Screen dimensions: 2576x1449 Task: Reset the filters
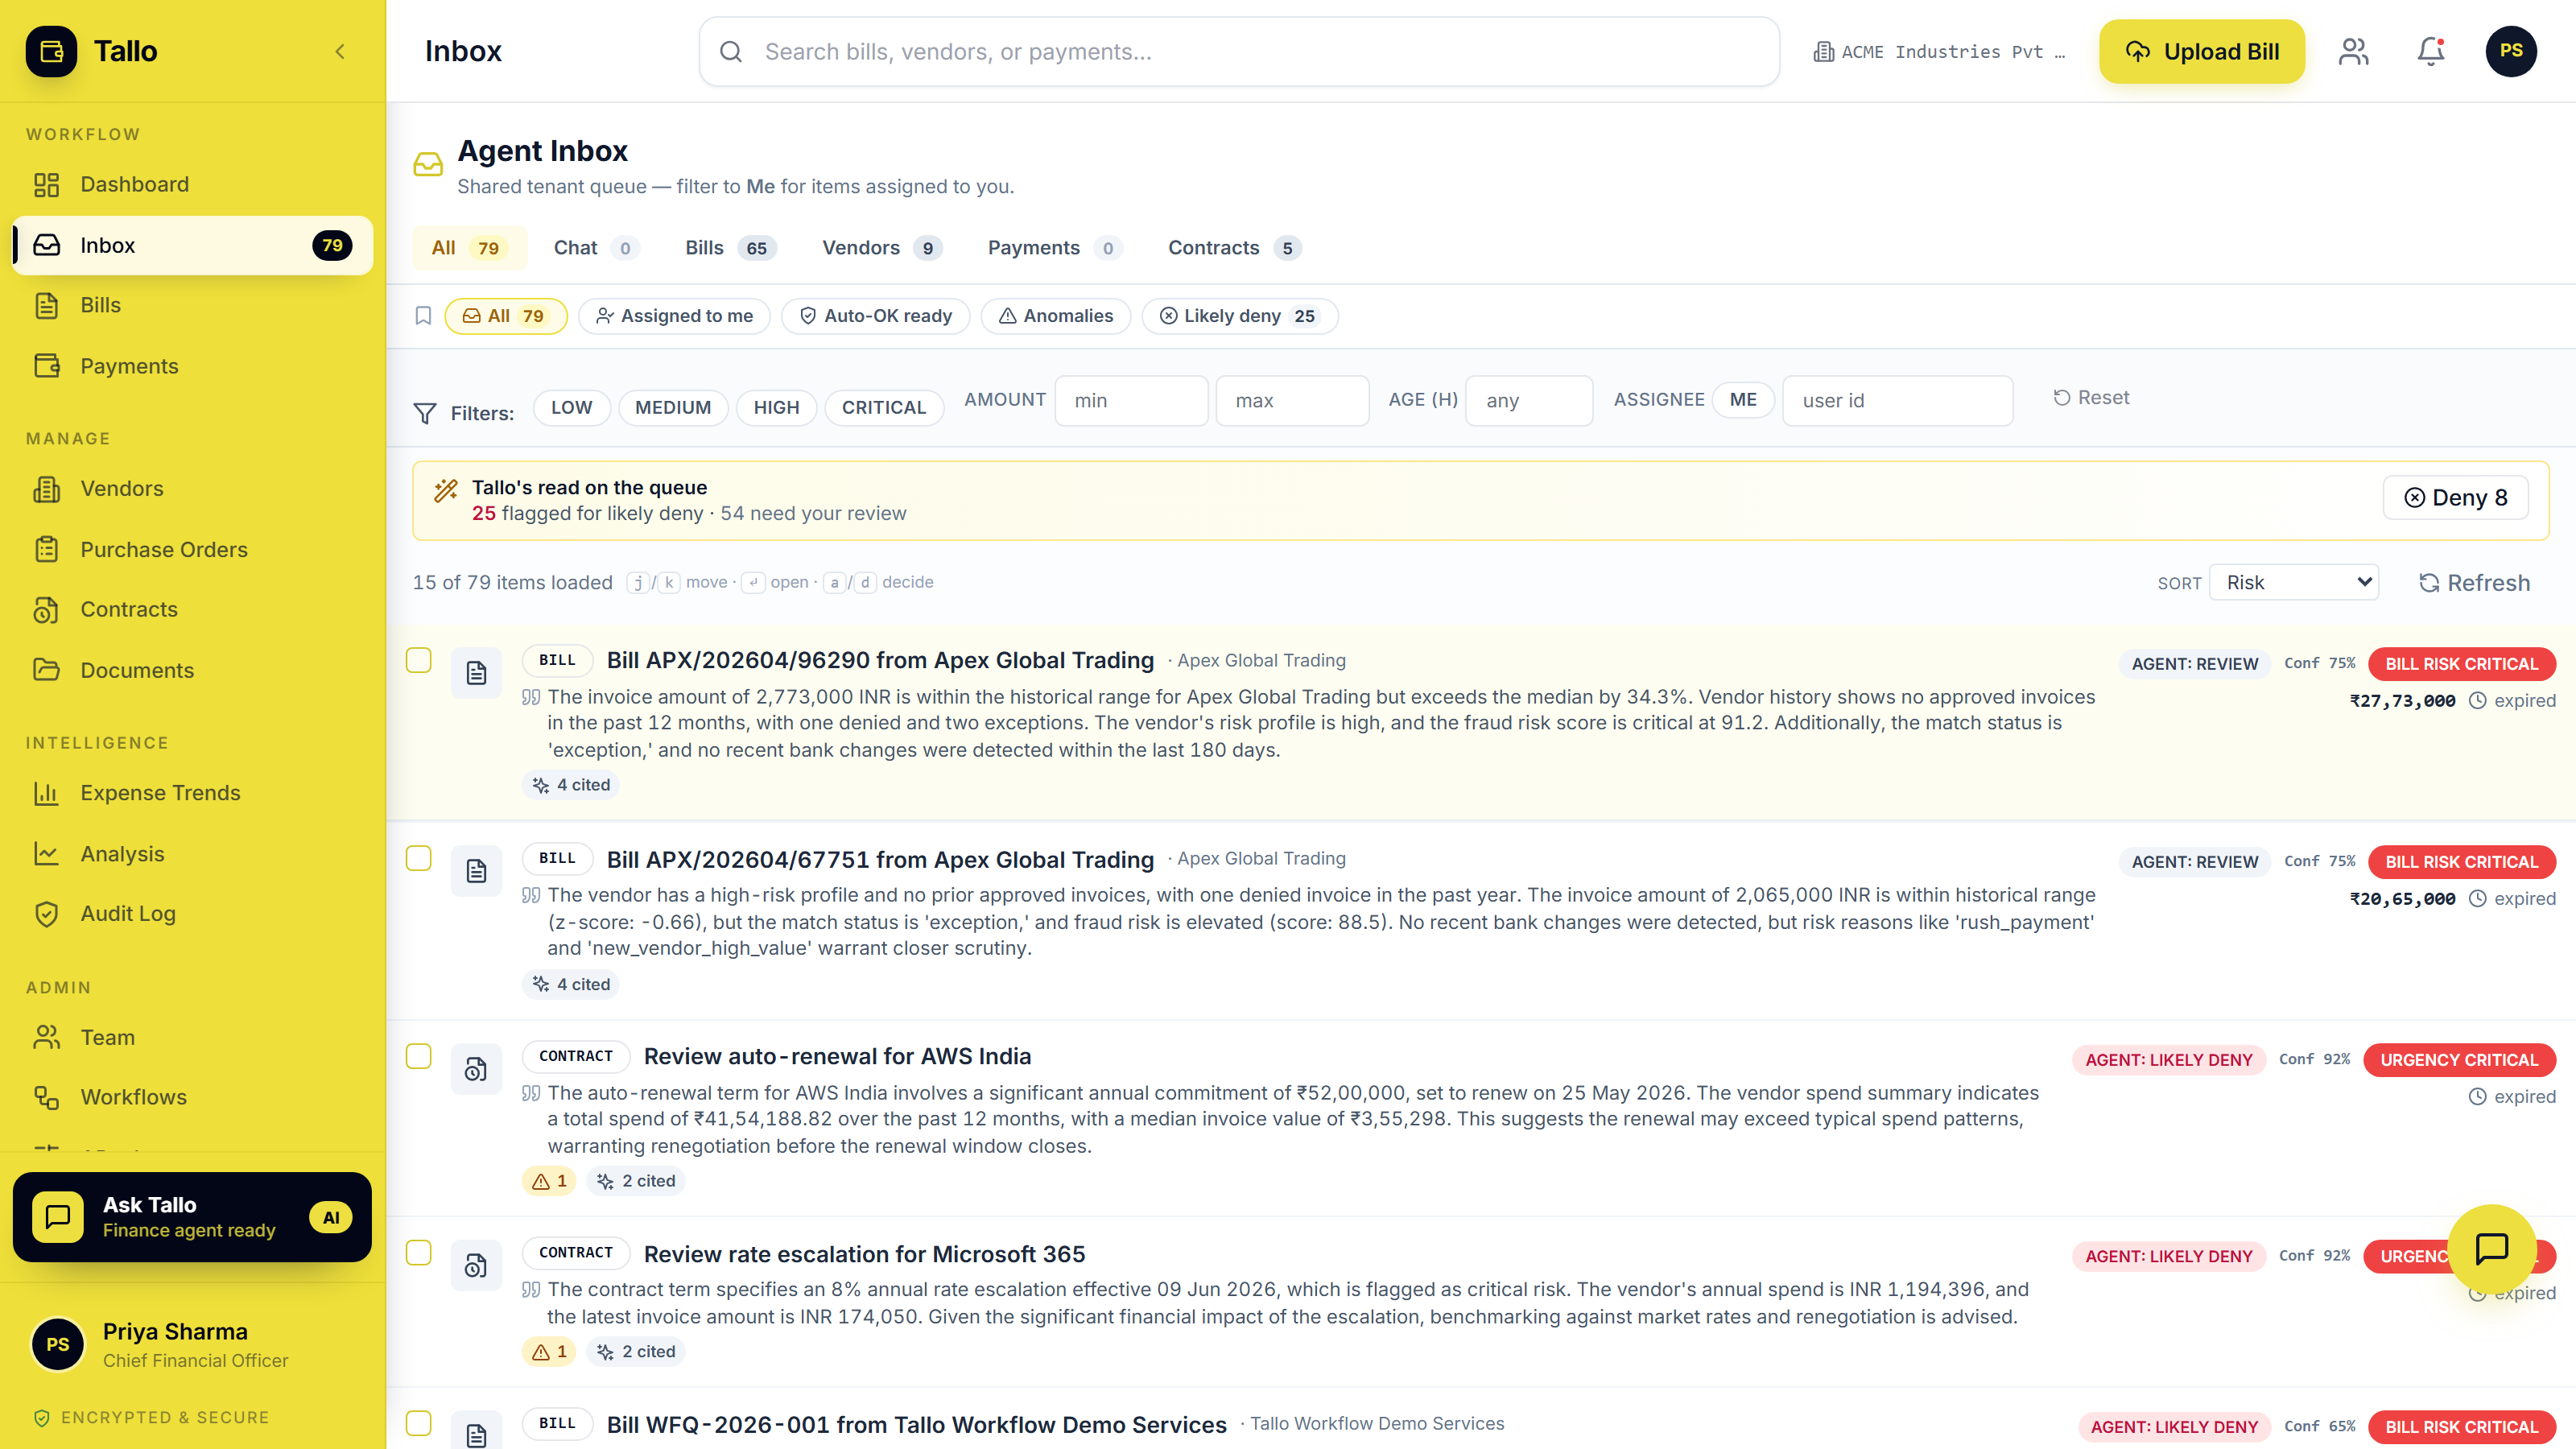click(2091, 397)
